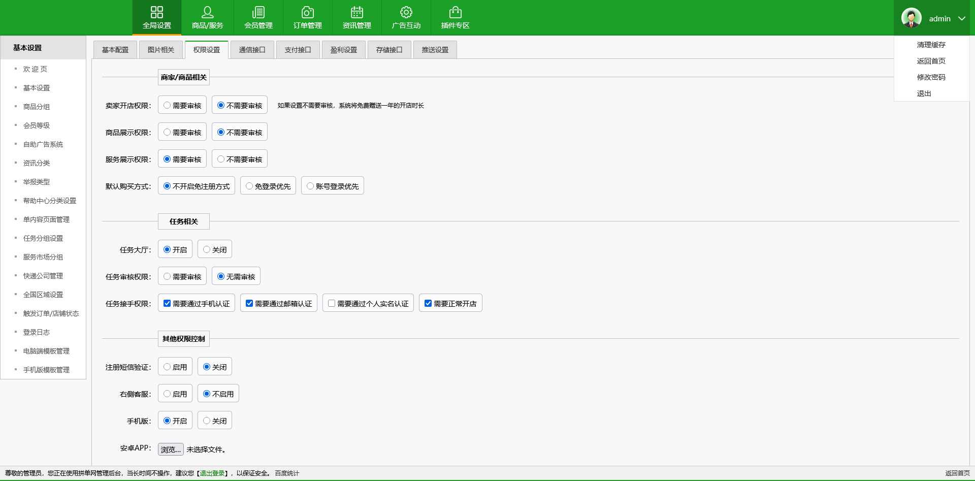The height and width of the screenshot is (481, 975).
Task: Select 不开启免注册方式 radio option
Action: point(167,186)
